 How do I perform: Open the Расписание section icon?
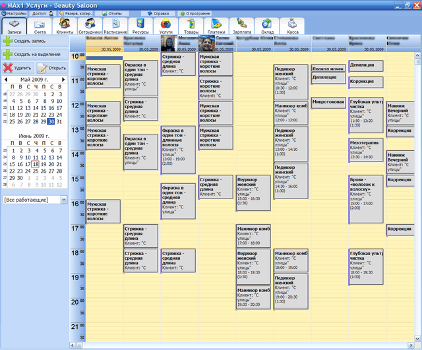point(115,26)
